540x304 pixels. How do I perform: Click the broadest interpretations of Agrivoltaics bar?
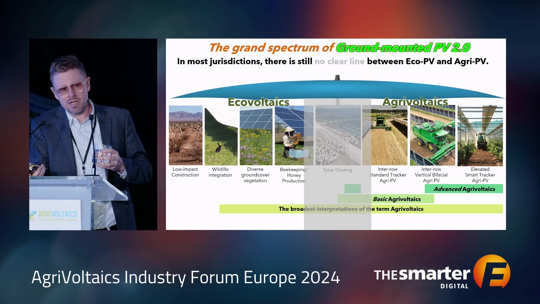tap(361, 209)
